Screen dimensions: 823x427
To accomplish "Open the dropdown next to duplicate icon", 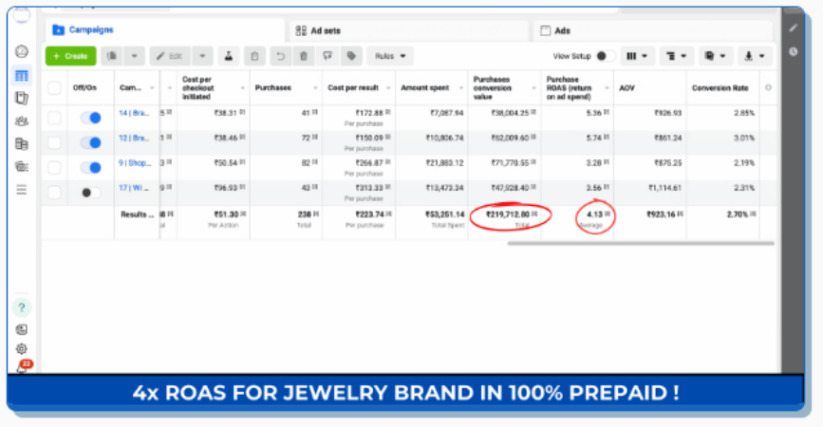I will 135,56.
